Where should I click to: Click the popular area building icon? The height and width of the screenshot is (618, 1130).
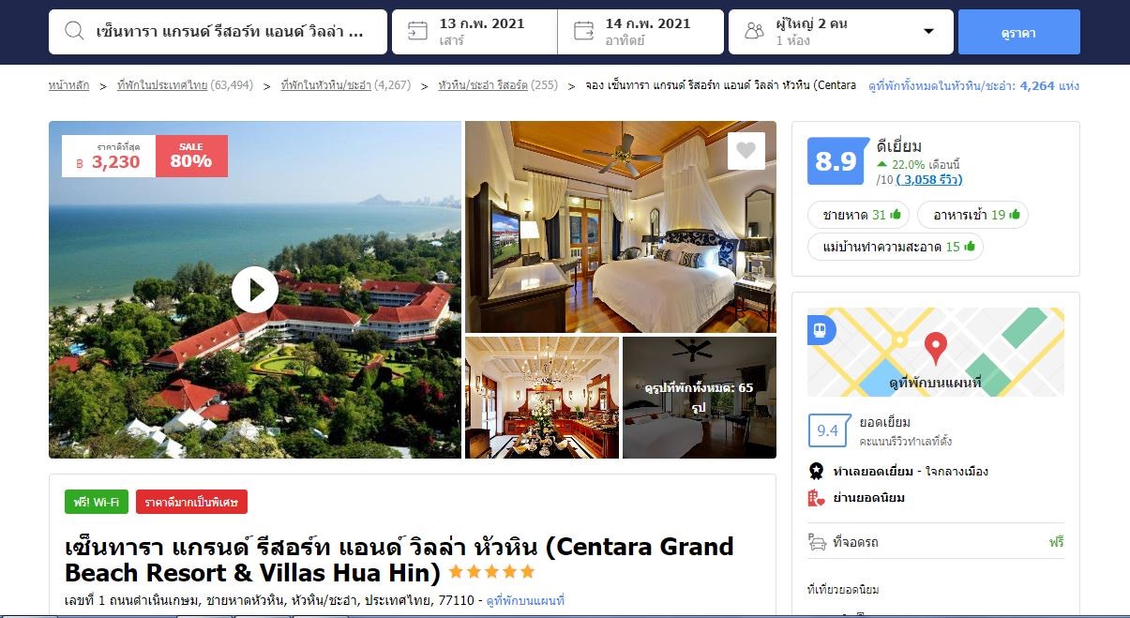pos(816,498)
